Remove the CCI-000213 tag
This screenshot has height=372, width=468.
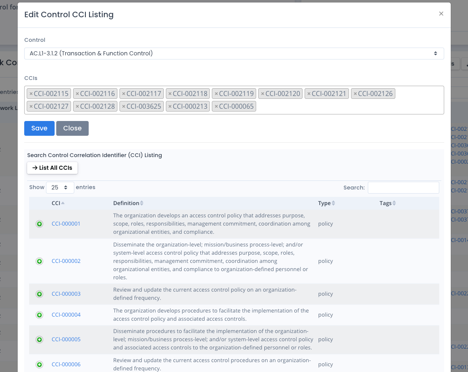pos(170,106)
